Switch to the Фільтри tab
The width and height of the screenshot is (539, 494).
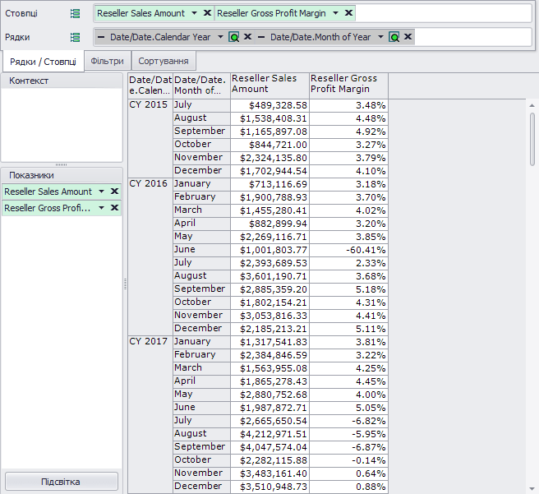pos(108,61)
